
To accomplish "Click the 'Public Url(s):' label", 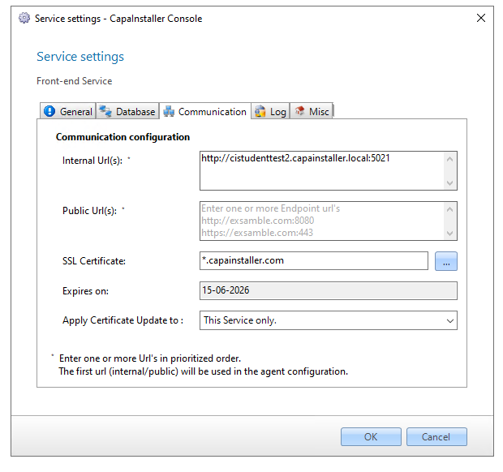I will tap(89, 211).
